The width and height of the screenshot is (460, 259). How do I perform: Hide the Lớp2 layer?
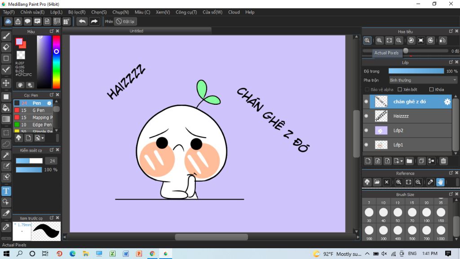pos(366,130)
